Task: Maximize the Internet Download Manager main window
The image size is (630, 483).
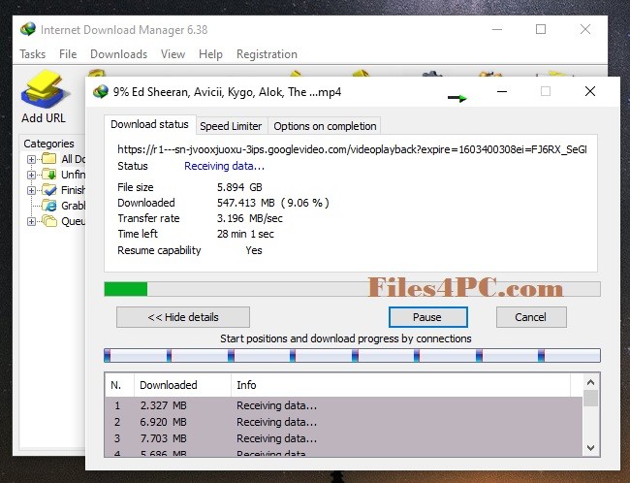Action: pos(541,29)
